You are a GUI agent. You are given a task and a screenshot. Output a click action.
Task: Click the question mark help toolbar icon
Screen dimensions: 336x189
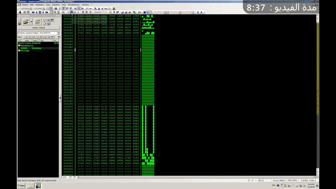[x=114, y=12]
